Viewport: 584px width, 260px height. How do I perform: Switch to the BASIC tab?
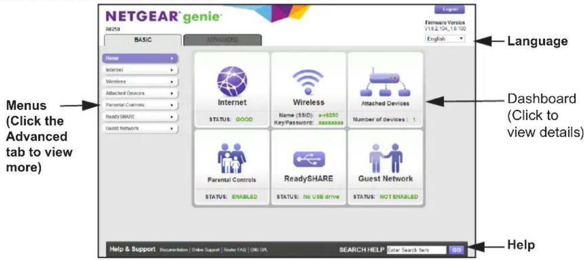tap(143, 41)
